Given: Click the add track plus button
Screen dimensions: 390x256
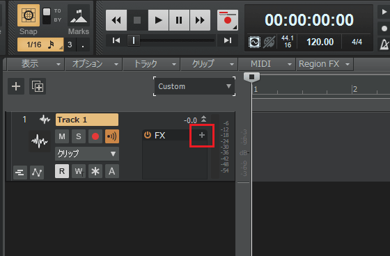Looking at the screenshot, I should click(16, 86).
